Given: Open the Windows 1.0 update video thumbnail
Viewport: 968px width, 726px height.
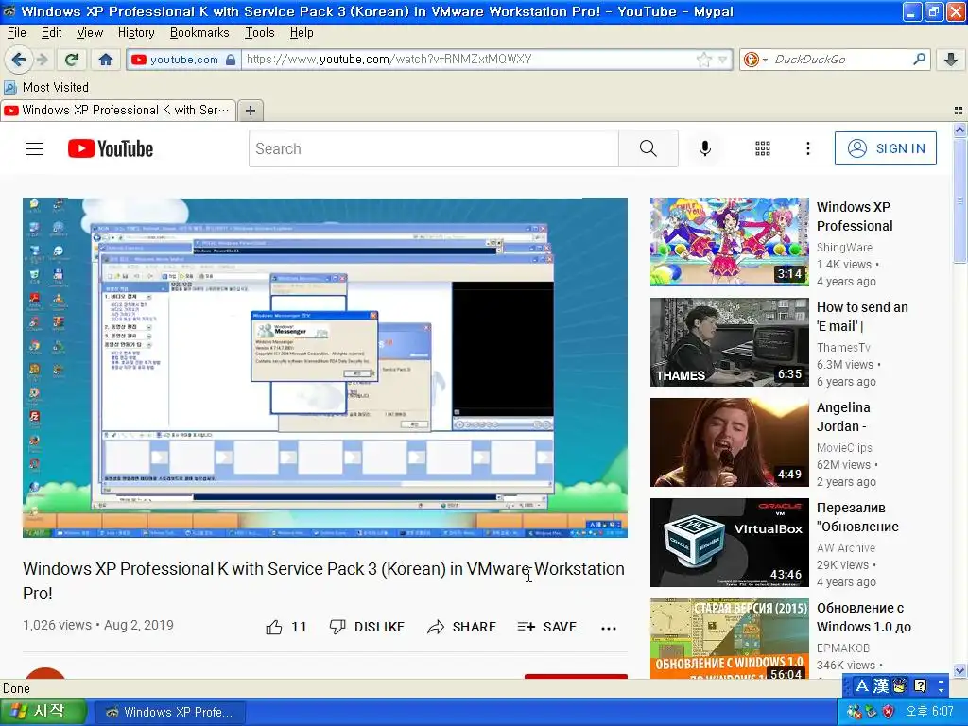Looking at the screenshot, I should pos(729,638).
